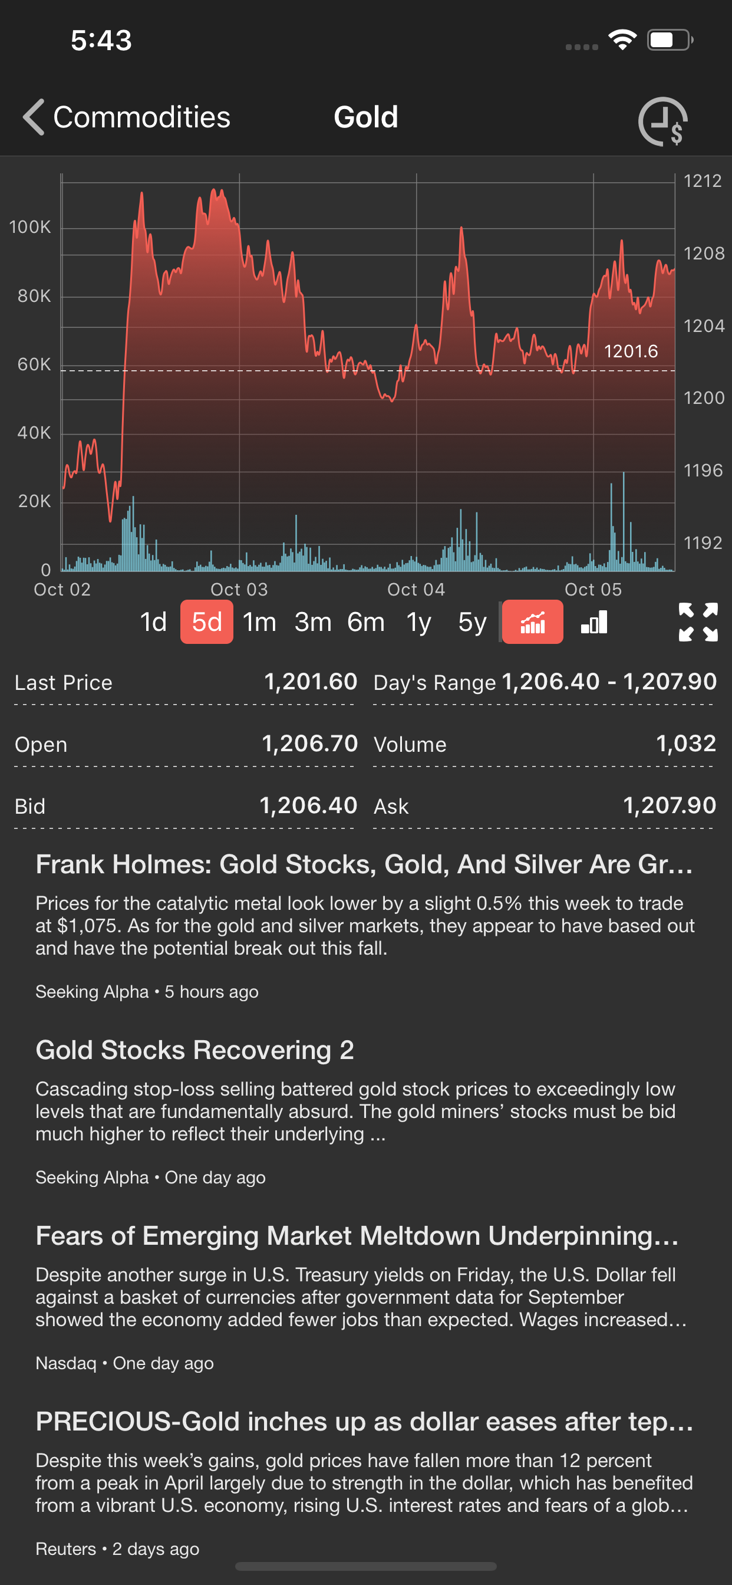732x1585 pixels.
Task: Read the Gold Stocks Recovering 2 article
Action: tap(195, 1050)
